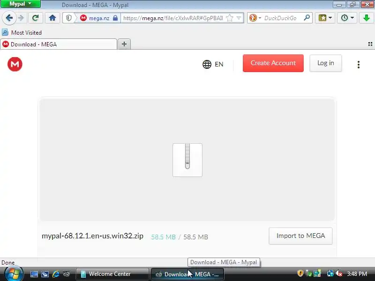This screenshot has height=281, width=375.
Task: Open the Most Visited bookmarks folder
Action: (x=22, y=32)
